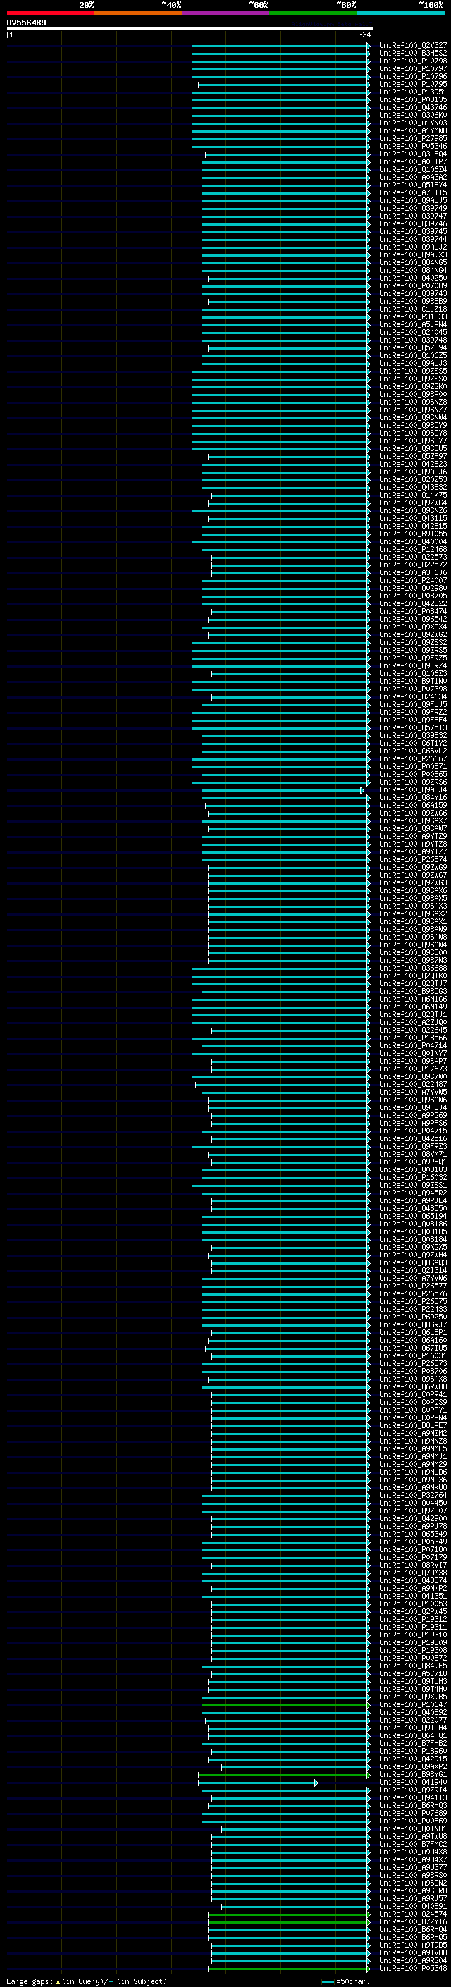Click the query end position label 334
The image size is (451, 1987).
364,35
